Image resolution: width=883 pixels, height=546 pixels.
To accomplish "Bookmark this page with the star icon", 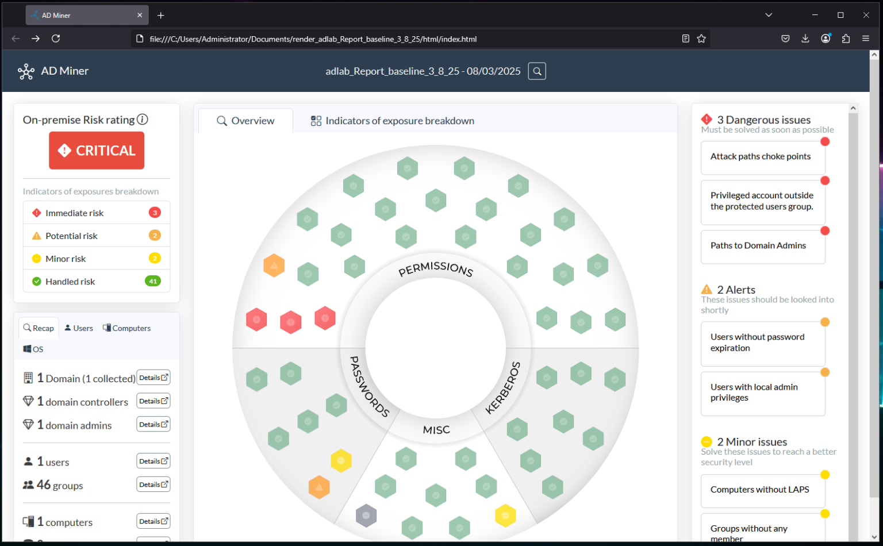I will pos(701,39).
